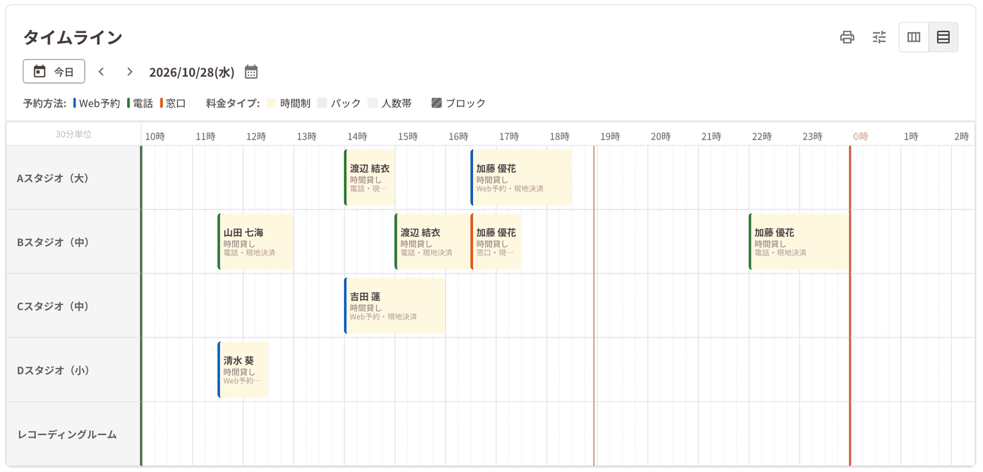Click the 人数帯 legend swatch
This screenshot has height=472, width=983.
pos(373,103)
